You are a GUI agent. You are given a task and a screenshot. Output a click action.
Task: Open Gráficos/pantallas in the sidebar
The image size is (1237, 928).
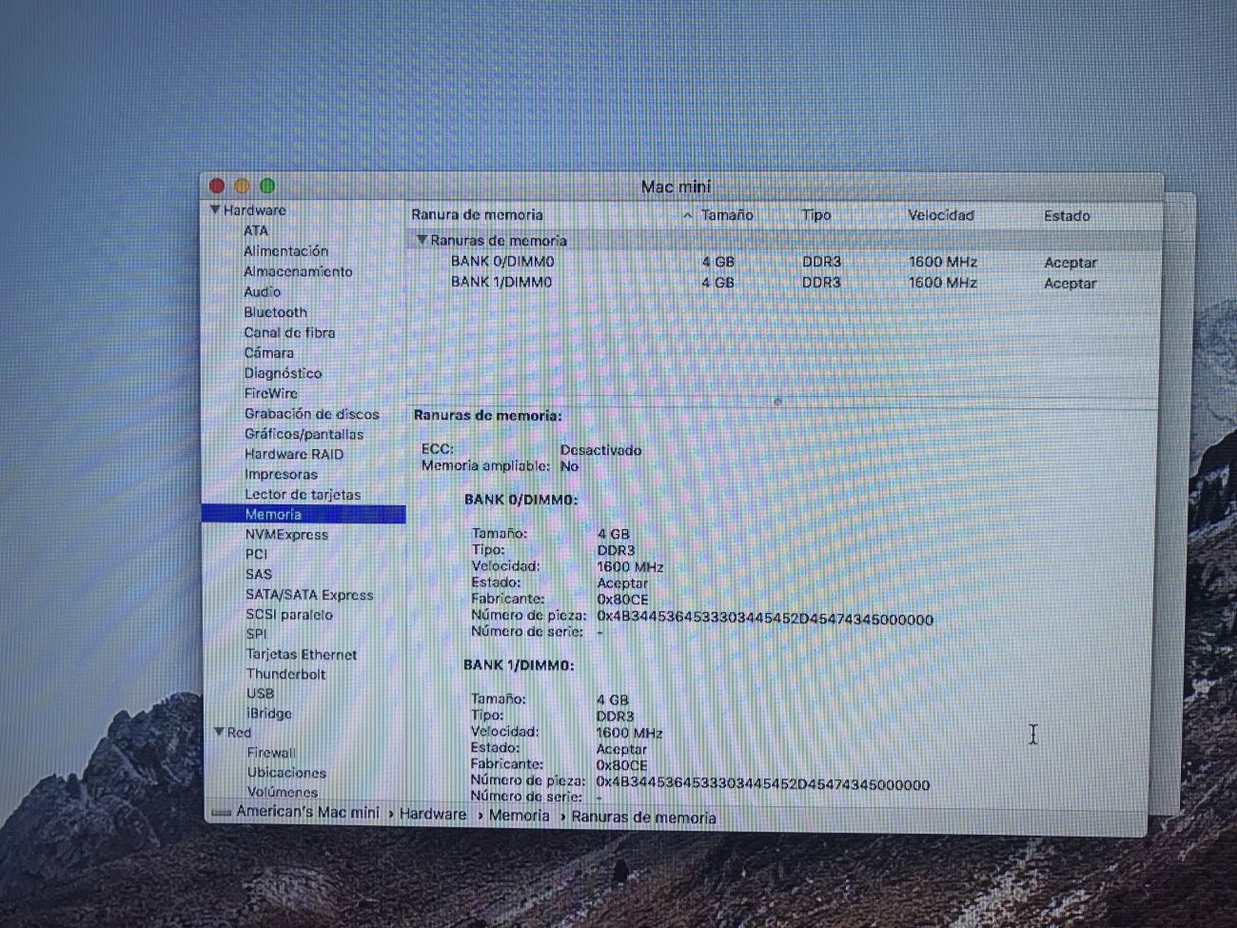tap(304, 434)
